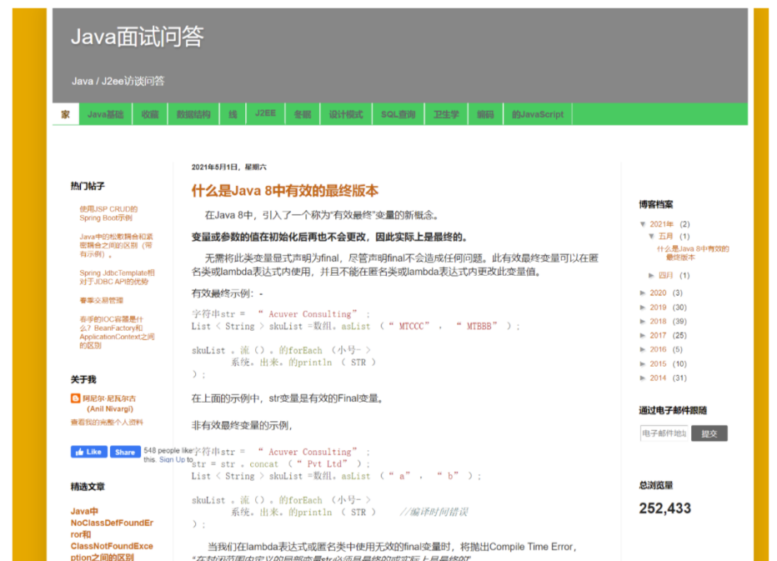777x561 pixels.
Task: Expand the 2014 archive triangle
Action: (x=643, y=378)
